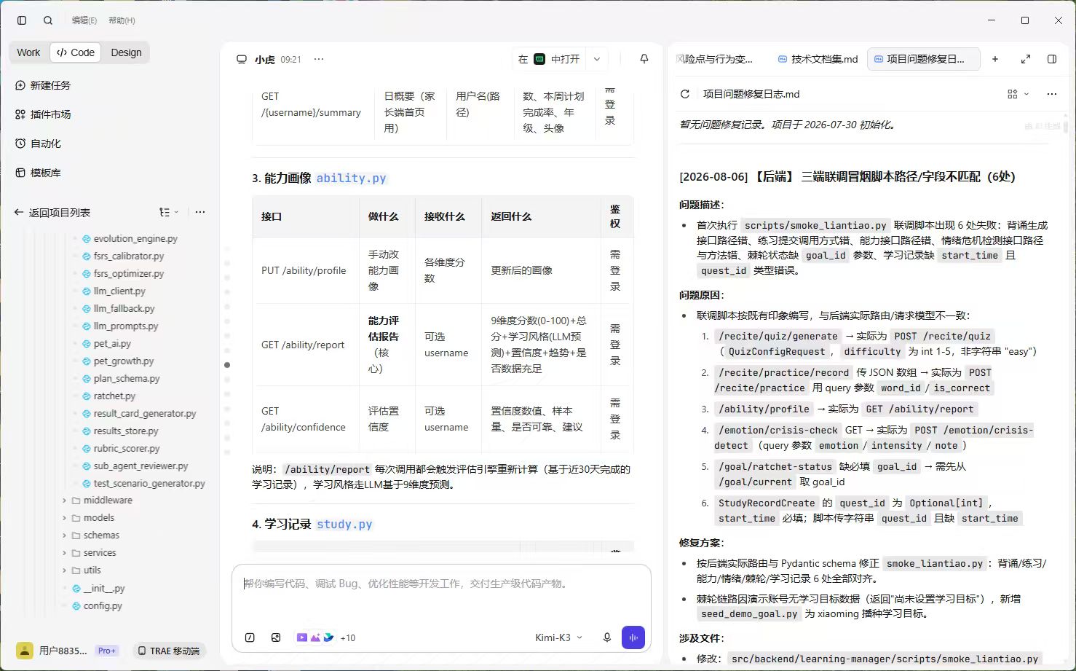Image resolution: width=1076 pixels, height=671 pixels.
Task: Open the preview view-mode grid dropdown
Action: pos(1018,94)
